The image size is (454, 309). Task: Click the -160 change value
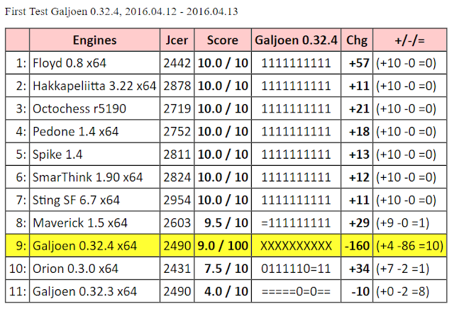click(357, 246)
